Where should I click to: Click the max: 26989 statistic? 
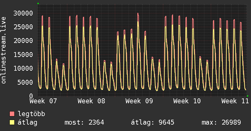coord(221,122)
